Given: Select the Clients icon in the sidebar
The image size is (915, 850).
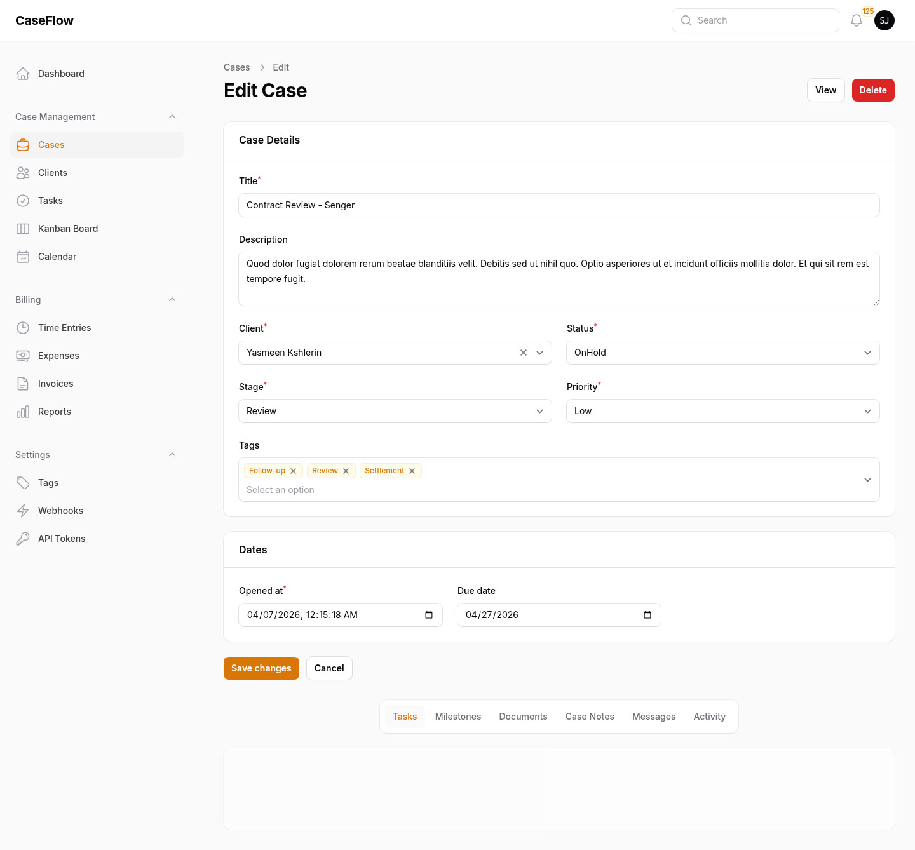Looking at the screenshot, I should tap(23, 173).
